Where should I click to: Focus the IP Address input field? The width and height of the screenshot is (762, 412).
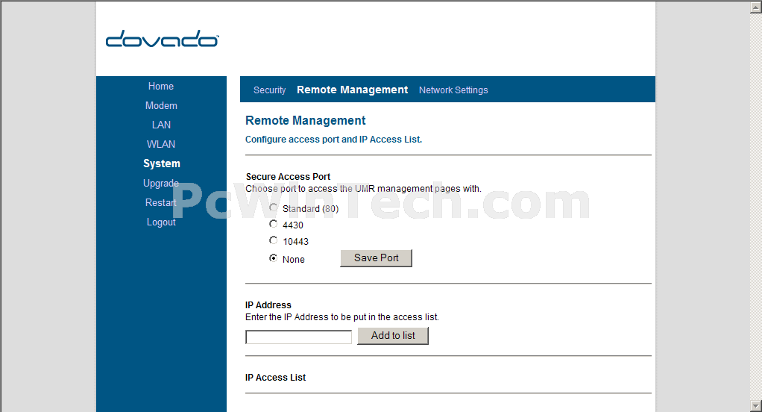click(x=298, y=337)
